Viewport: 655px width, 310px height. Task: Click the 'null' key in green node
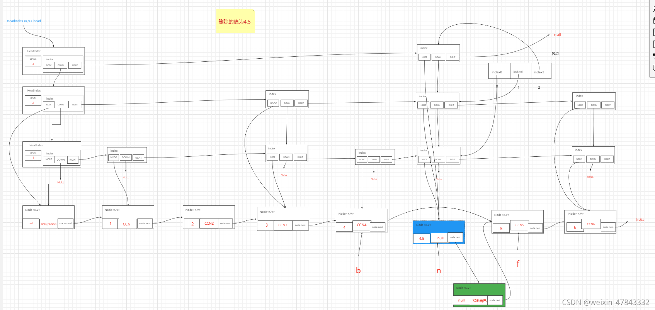[x=461, y=300]
